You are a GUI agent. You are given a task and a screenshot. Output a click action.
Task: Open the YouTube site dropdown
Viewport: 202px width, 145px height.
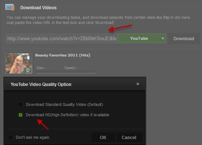(x=142, y=38)
